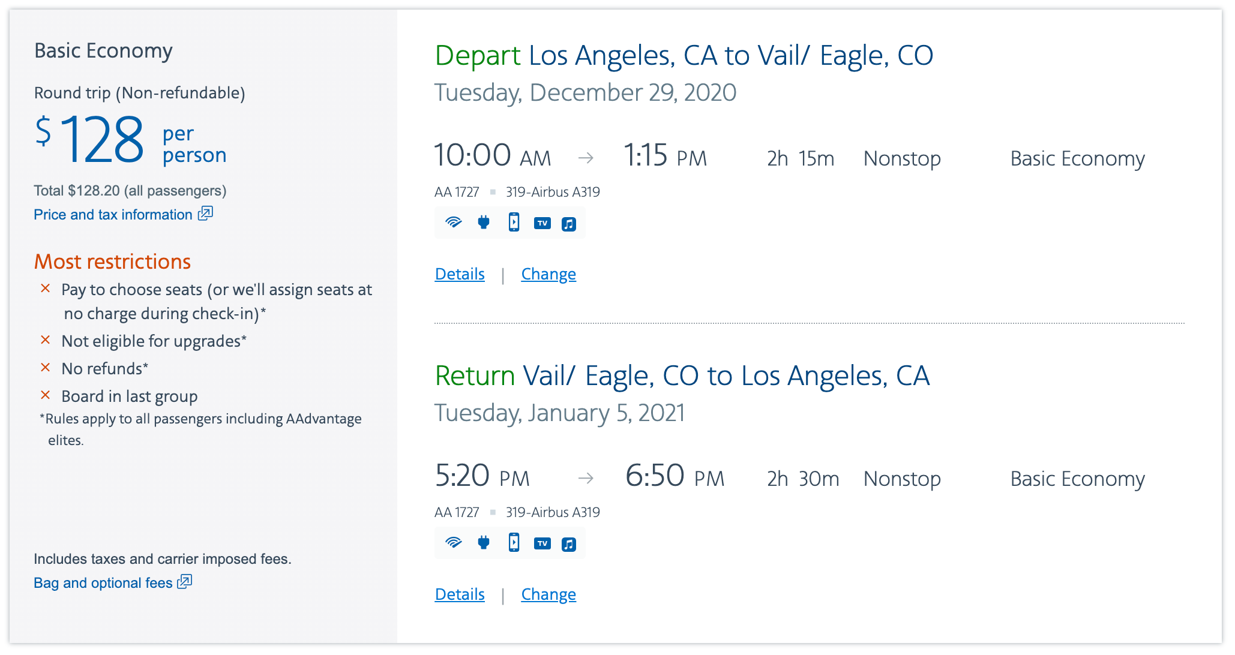
Task: Change the return Vail/Eagle flight
Action: pyautogui.click(x=548, y=594)
